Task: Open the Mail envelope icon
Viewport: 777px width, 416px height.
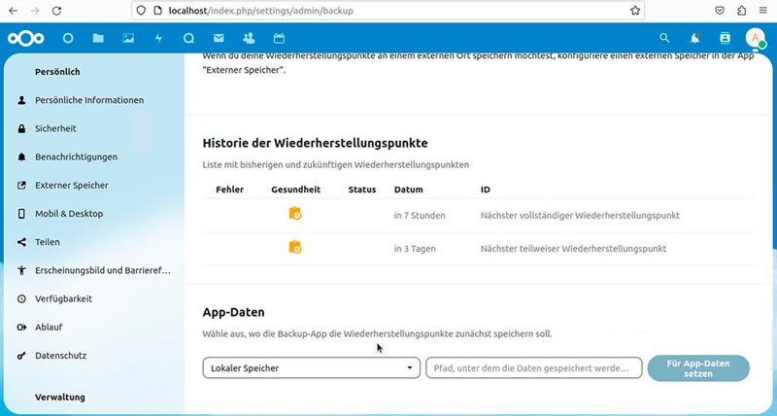Action: pos(219,38)
